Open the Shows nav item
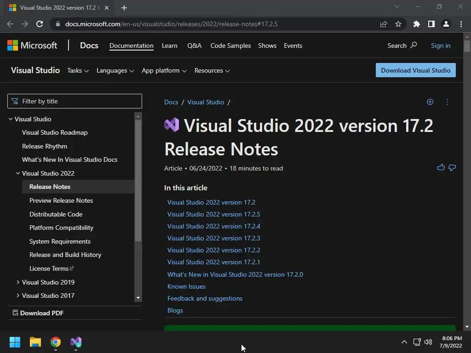This screenshot has width=471, height=353. pos(267,46)
